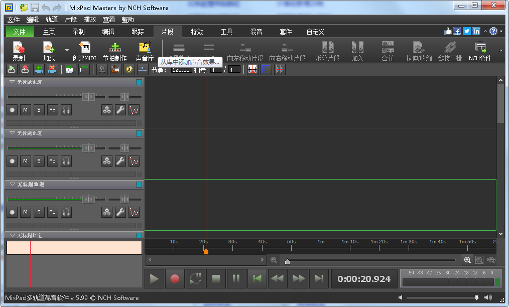
Task: Open the 创建MIDI tool
Action: click(x=84, y=51)
